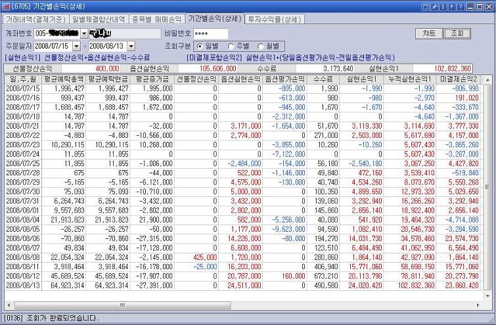Viewport: 496px width, 325px height.
Task: Click the question mark help icon
Action: pos(461,7)
